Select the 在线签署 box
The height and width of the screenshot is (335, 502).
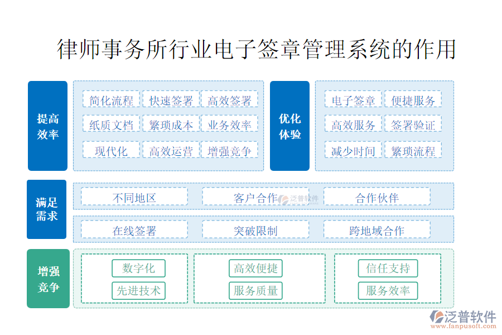[x=134, y=229]
